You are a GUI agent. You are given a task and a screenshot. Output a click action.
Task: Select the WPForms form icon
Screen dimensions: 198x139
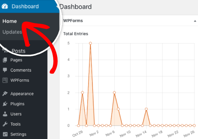pyautogui.click(x=5, y=80)
